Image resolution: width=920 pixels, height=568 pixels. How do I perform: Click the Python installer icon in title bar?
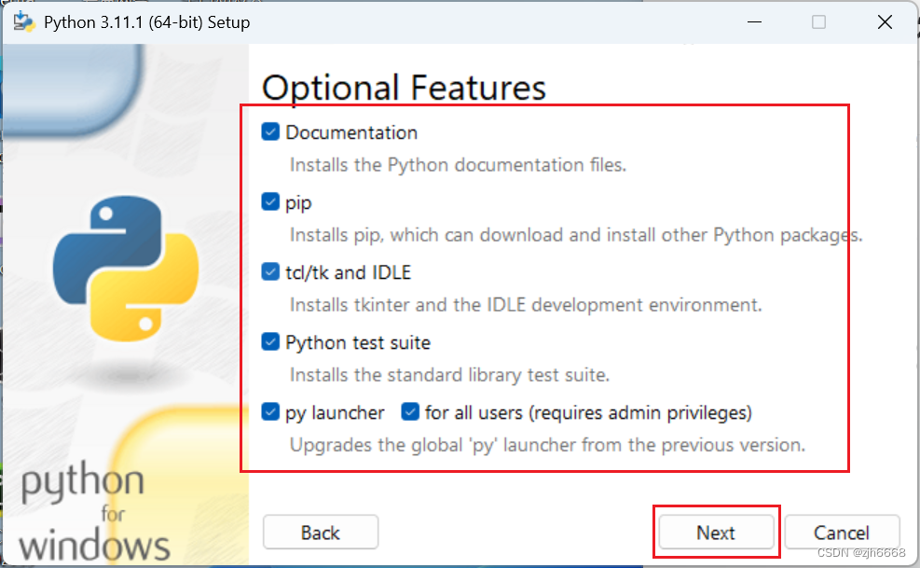(23, 21)
